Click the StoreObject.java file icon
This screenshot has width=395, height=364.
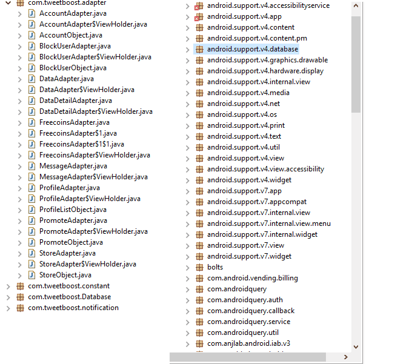[31, 275]
